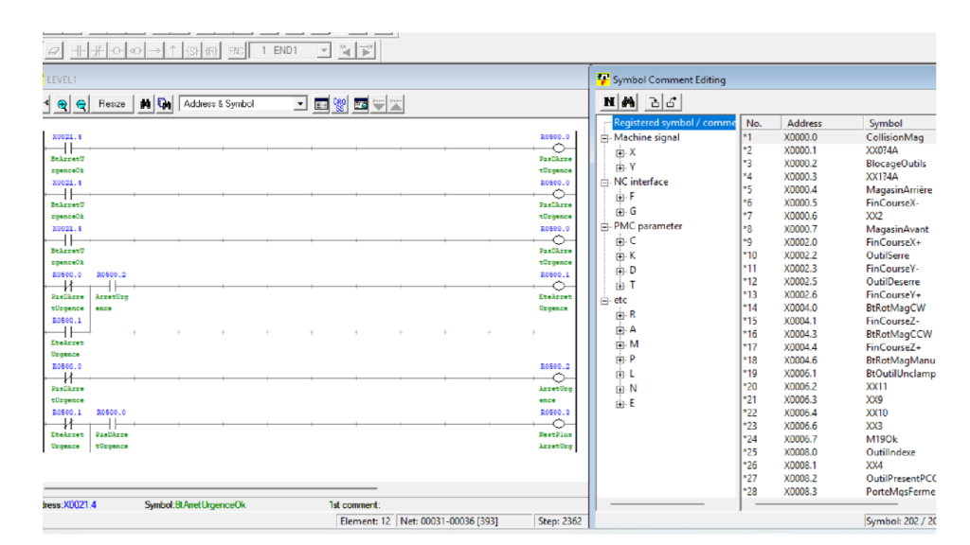Select row with symbol BtRotMagCW

[839, 308]
